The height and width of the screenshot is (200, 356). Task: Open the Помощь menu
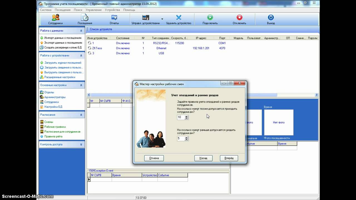click(x=129, y=10)
